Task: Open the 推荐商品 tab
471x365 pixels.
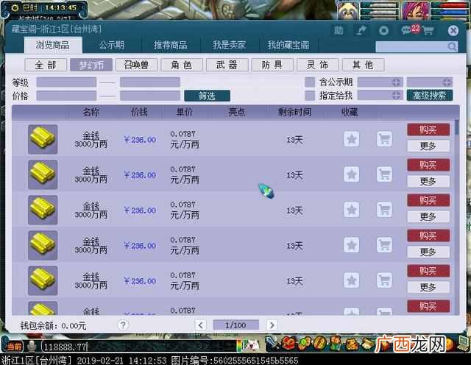Action: point(171,45)
